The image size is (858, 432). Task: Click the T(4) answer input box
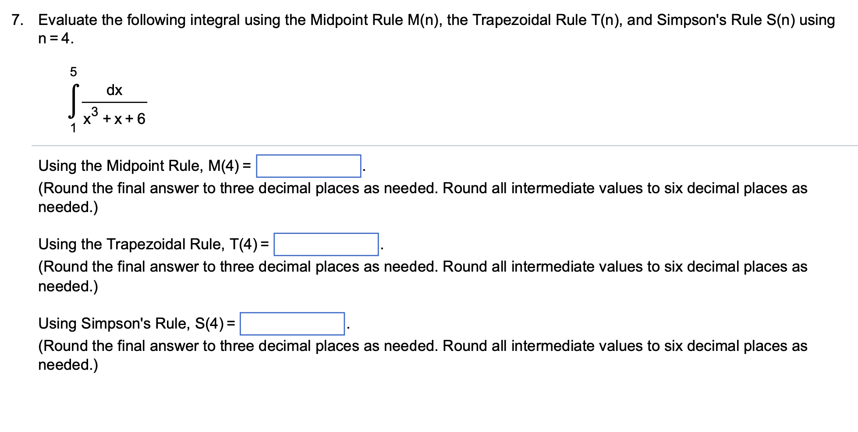click(x=326, y=245)
